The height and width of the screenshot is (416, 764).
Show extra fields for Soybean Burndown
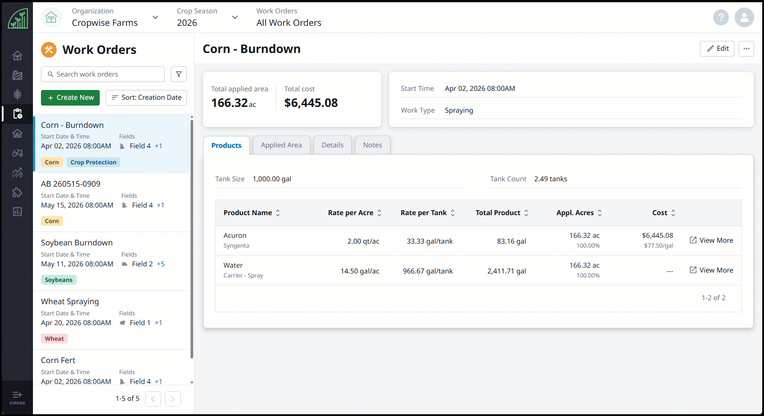161,264
